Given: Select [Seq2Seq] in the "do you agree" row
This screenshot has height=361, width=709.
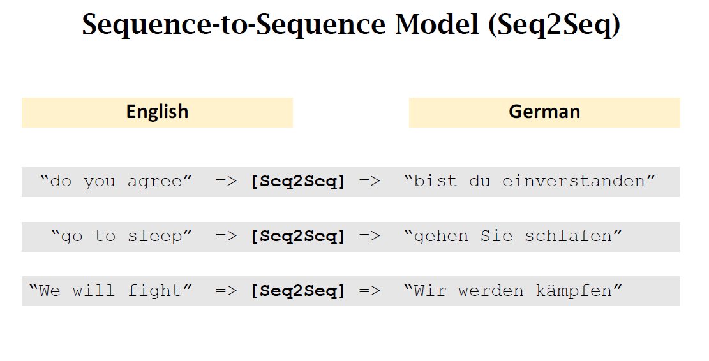Looking at the screenshot, I should click(297, 181).
